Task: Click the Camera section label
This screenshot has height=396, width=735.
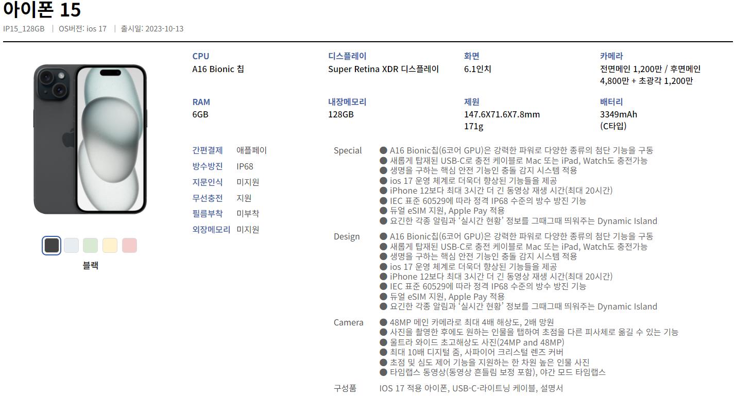Action: pyautogui.click(x=349, y=322)
